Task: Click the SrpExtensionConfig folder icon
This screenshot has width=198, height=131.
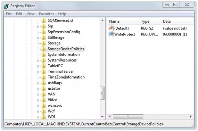Action: point(43,32)
